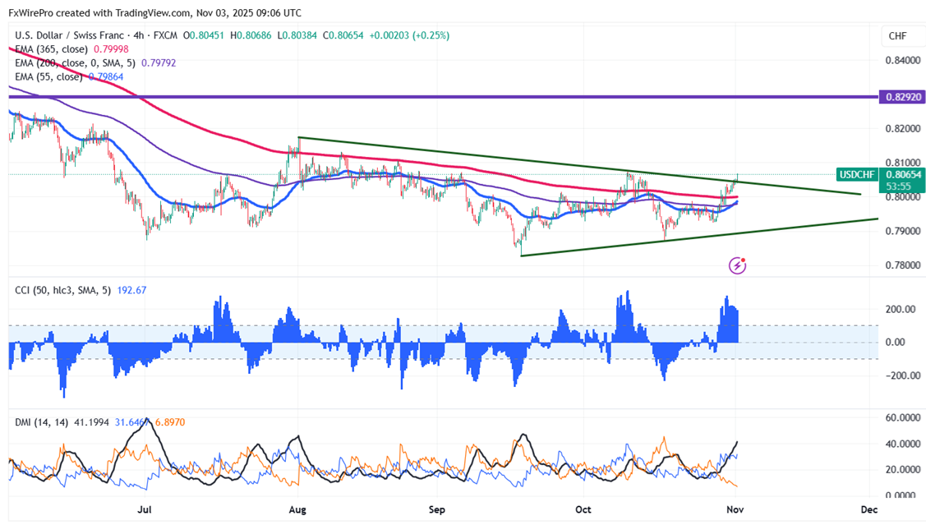
Task: Click the FXCM data source label
Action: click(x=165, y=35)
